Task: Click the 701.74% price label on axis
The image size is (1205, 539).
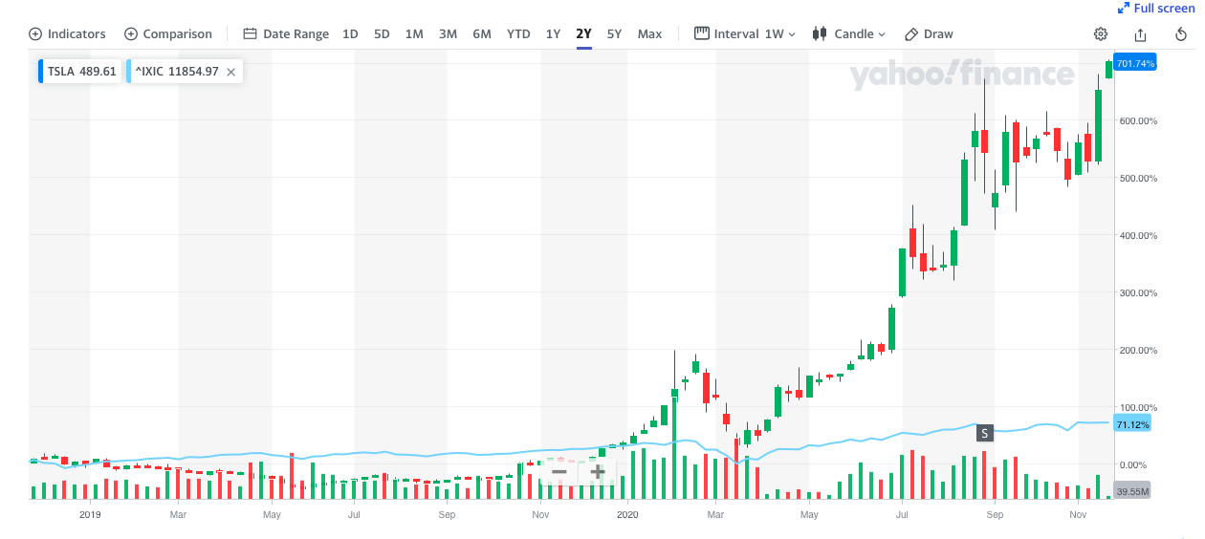Action: [x=1135, y=64]
